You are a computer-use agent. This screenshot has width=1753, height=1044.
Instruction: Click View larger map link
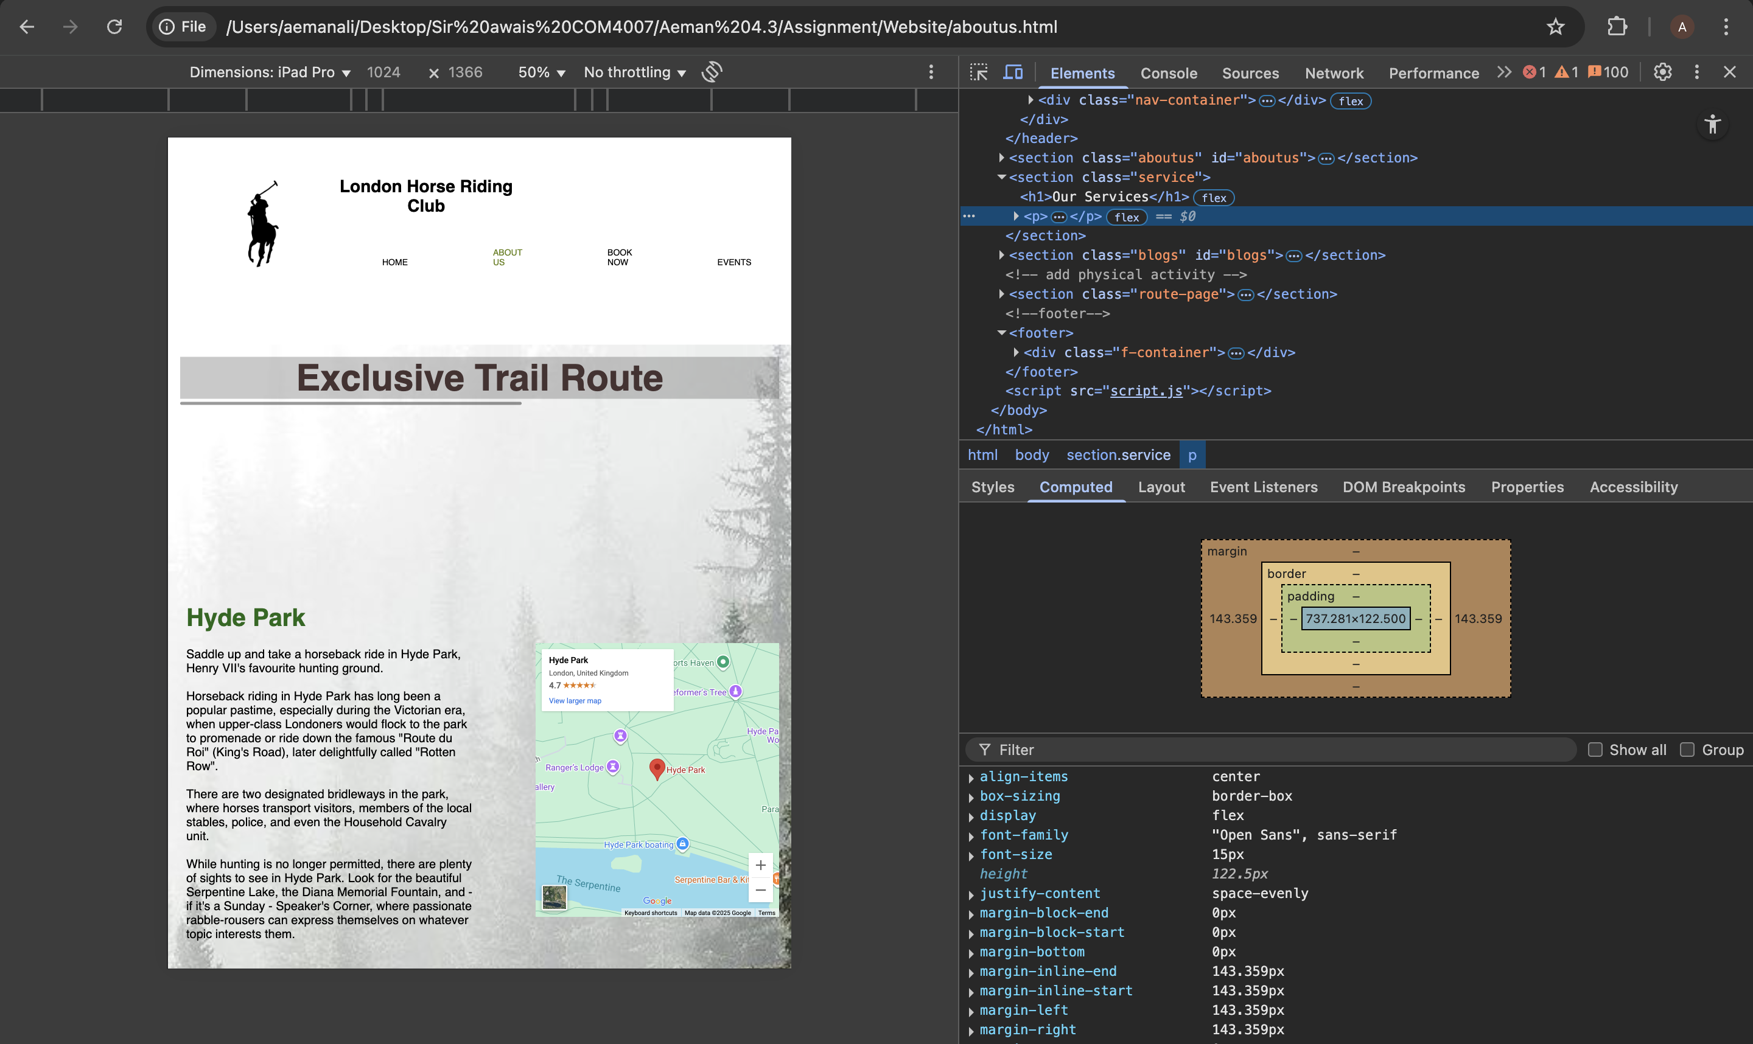(575, 701)
